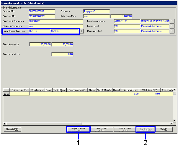Image resolution: width=178 pixels, height=148 pixels.
Task: Click lookup button next to Lease transaction type
Action: [x=82, y=31]
